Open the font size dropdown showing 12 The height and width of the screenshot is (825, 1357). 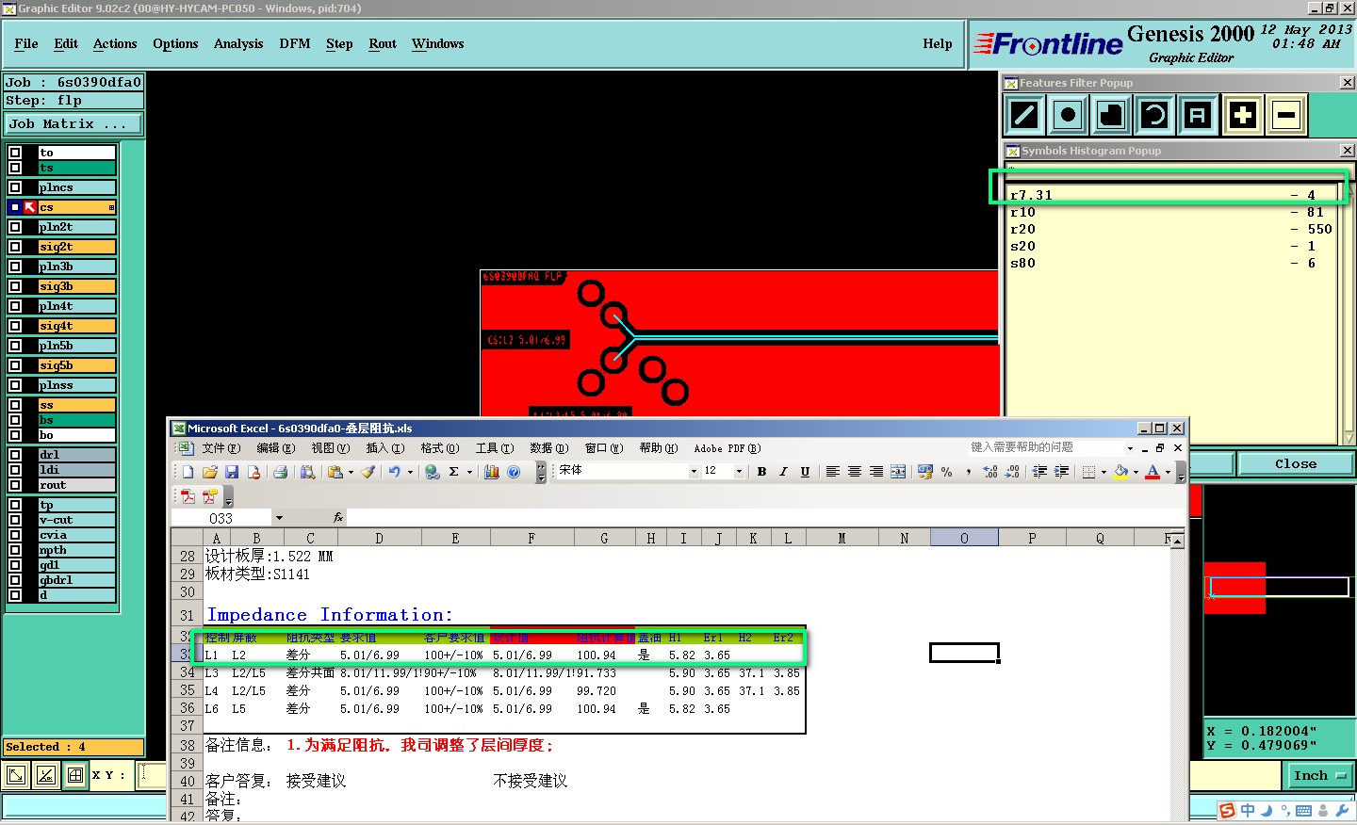tap(739, 472)
